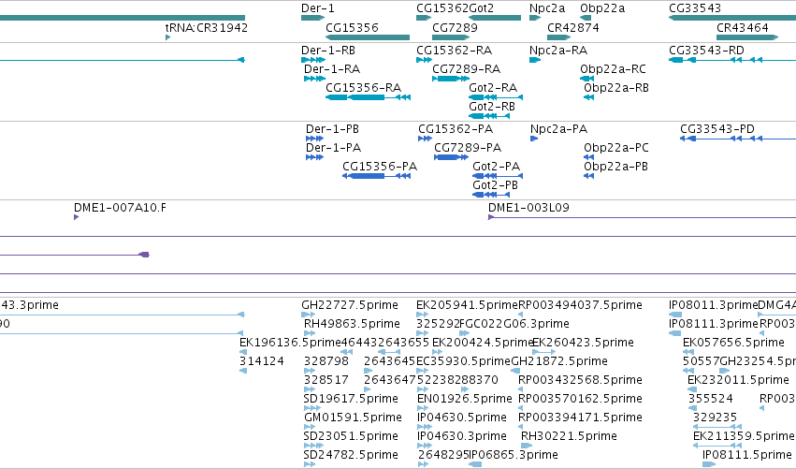Select the RP003494037.5prime EST label
The height and width of the screenshot is (469, 796).
(x=580, y=305)
